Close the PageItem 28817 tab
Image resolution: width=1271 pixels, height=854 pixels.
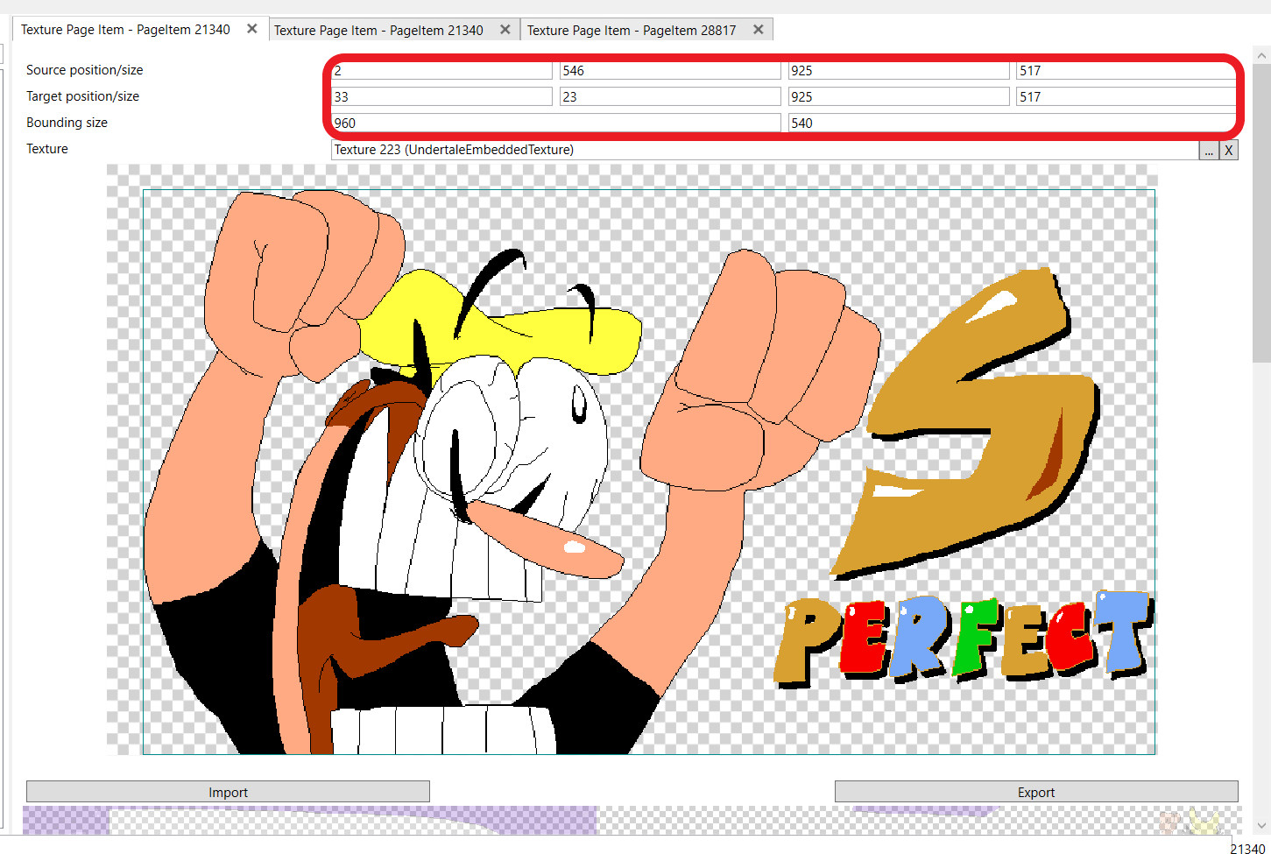click(x=759, y=30)
